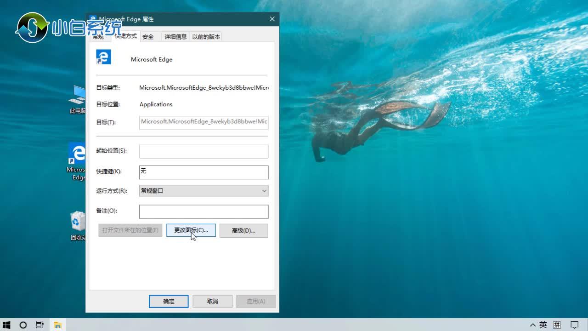Select the This PC desktop icon
This screenshot has width=588, height=331.
(x=78, y=99)
